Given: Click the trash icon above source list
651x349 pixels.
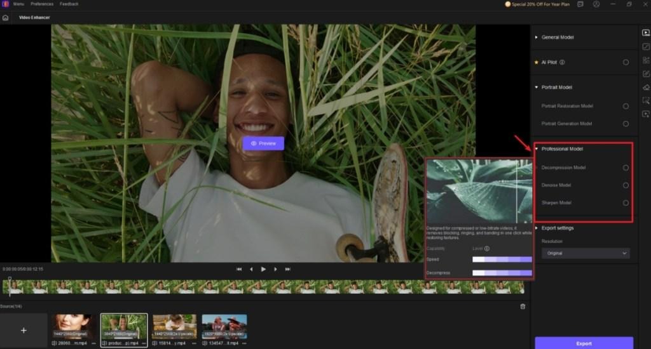Looking at the screenshot, I should (523, 306).
